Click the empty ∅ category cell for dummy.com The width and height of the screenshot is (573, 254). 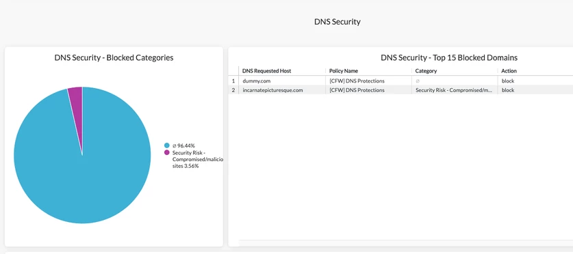coord(455,81)
